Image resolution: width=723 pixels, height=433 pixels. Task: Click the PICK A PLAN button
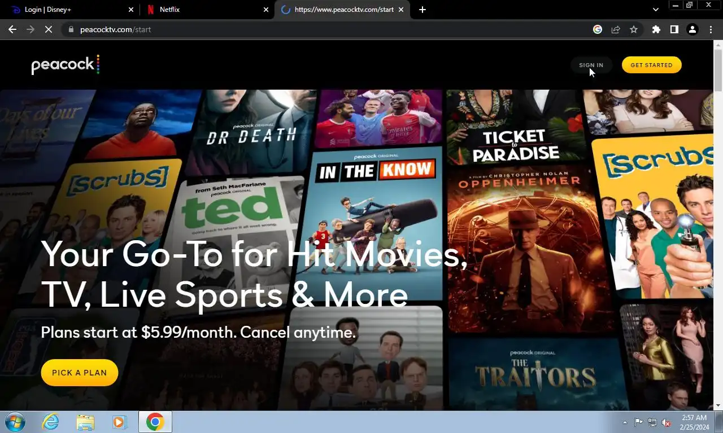click(x=79, y=373)
